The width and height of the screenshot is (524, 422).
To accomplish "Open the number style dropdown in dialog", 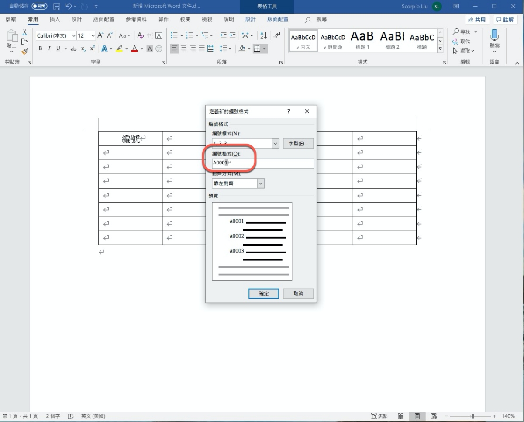I will coord(275,143).
